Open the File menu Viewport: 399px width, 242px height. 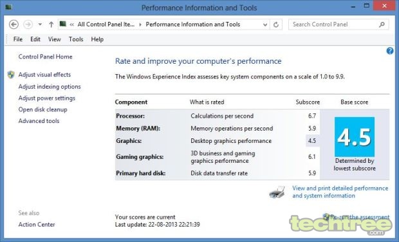pyautogui.click(x=18, y=39)
